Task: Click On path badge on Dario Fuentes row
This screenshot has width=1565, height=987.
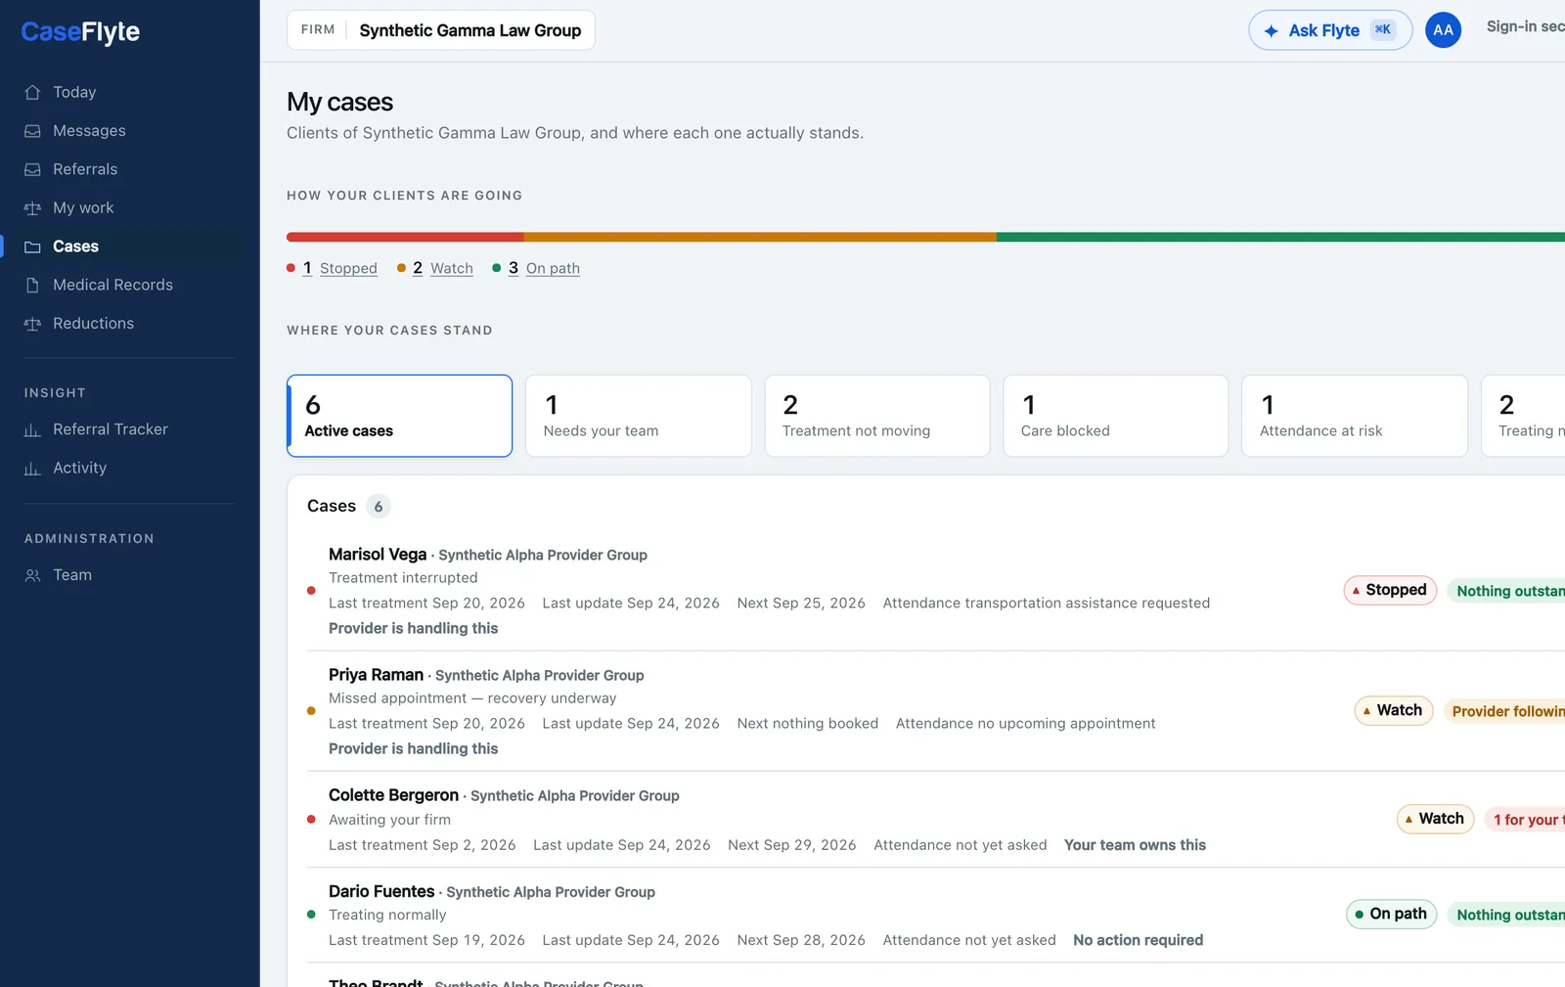Action: click(1391, 914)
